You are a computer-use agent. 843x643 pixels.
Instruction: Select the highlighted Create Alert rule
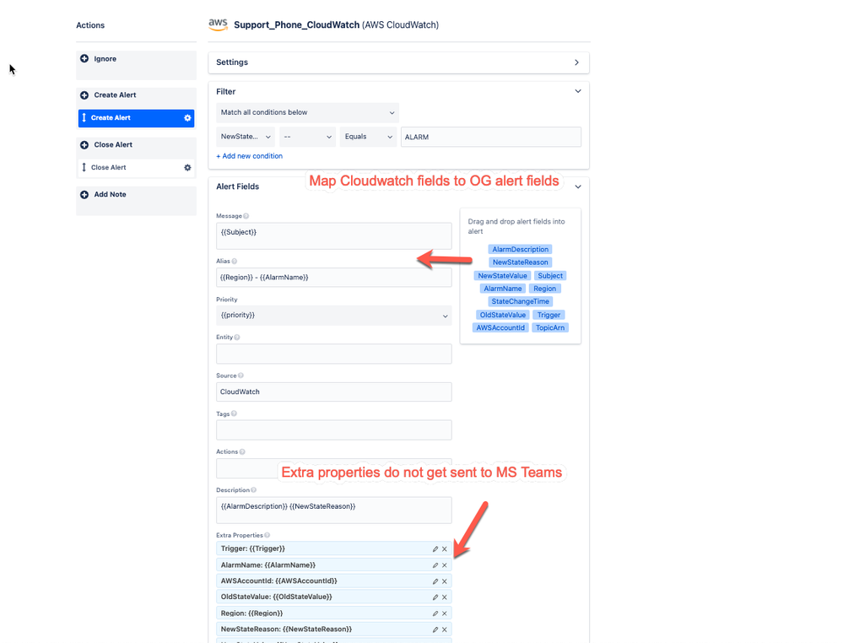point(136,118)
